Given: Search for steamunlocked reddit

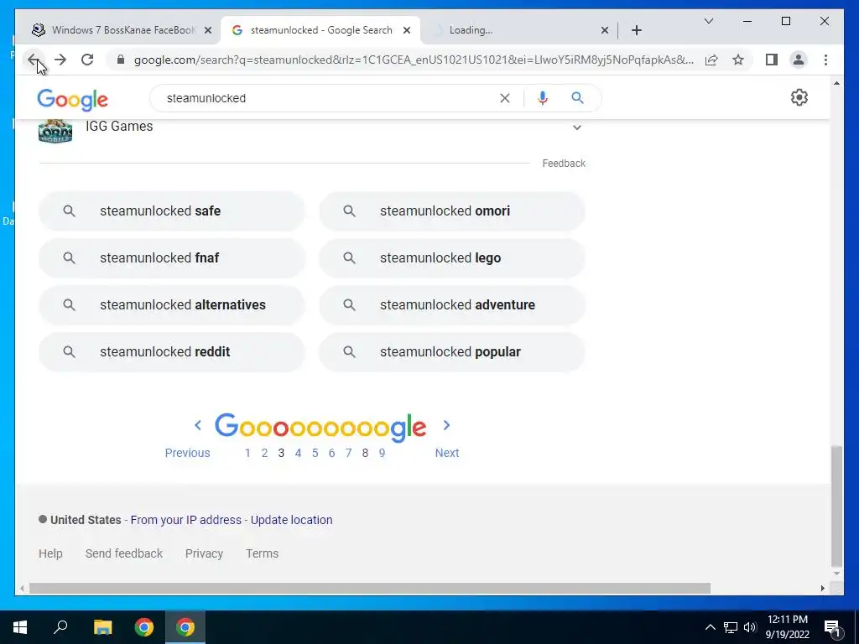Looking at the screenshot, I should [x=171, y=351].
